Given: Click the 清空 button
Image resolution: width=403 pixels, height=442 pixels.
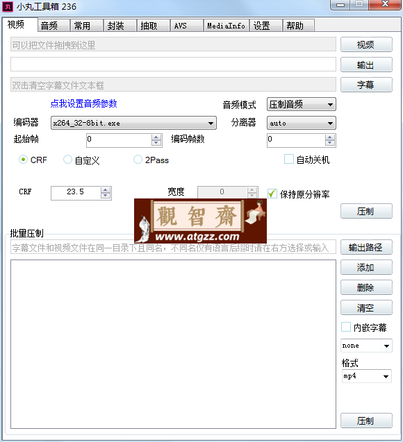Looking at the screenshot, I should pos(366,307).
